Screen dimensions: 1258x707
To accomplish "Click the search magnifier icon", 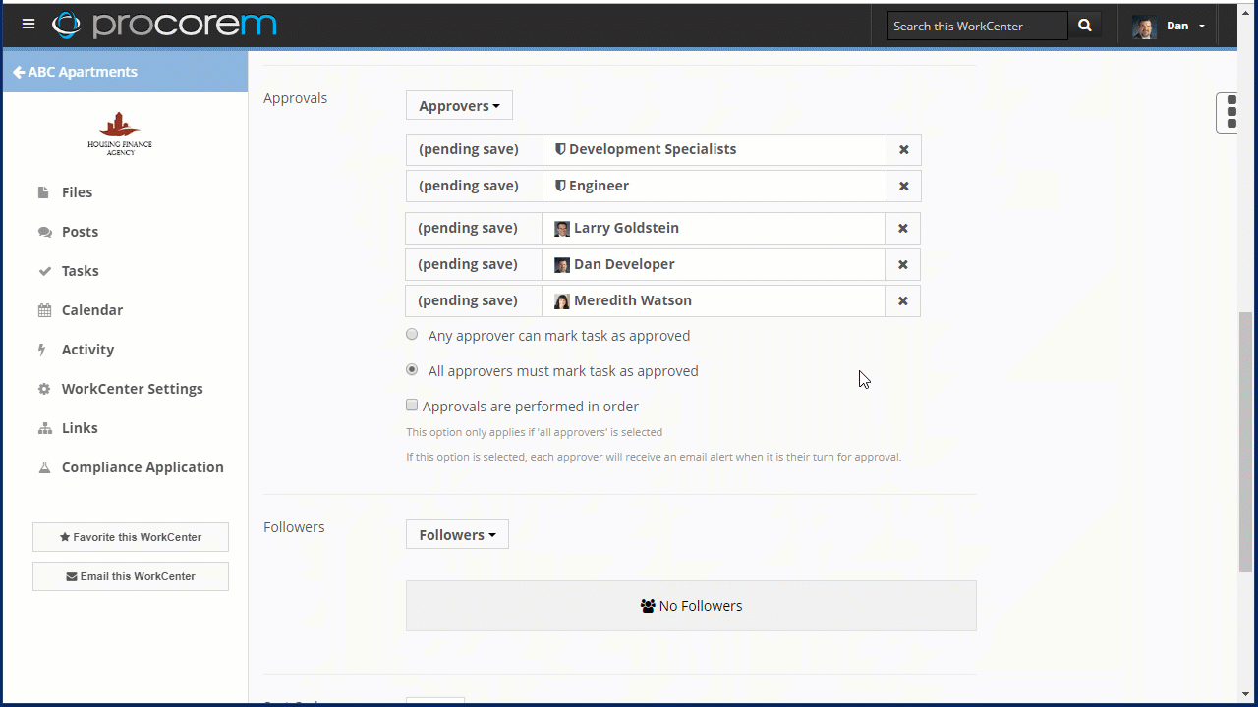I will pos(1085,26).
